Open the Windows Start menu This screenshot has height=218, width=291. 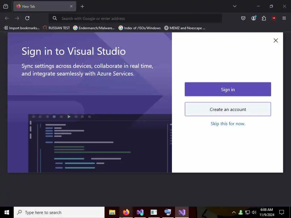point(7,212)
